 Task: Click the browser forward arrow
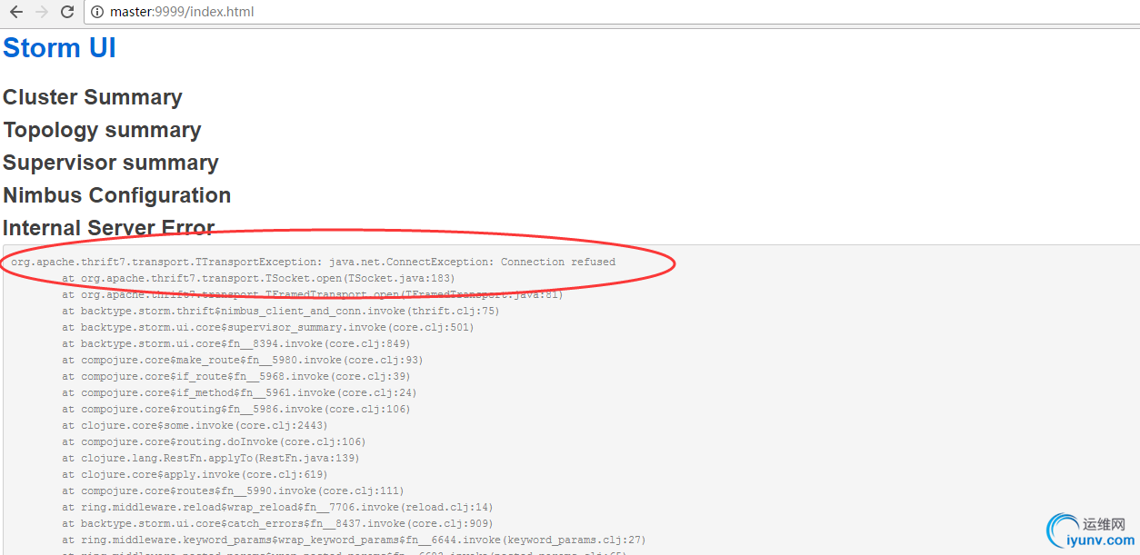42,12
